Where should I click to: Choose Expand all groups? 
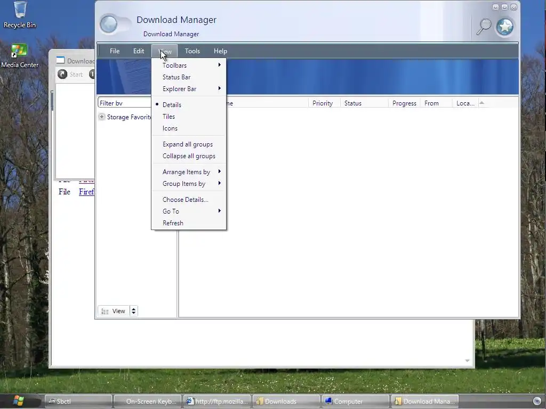[x=189, y=144]
